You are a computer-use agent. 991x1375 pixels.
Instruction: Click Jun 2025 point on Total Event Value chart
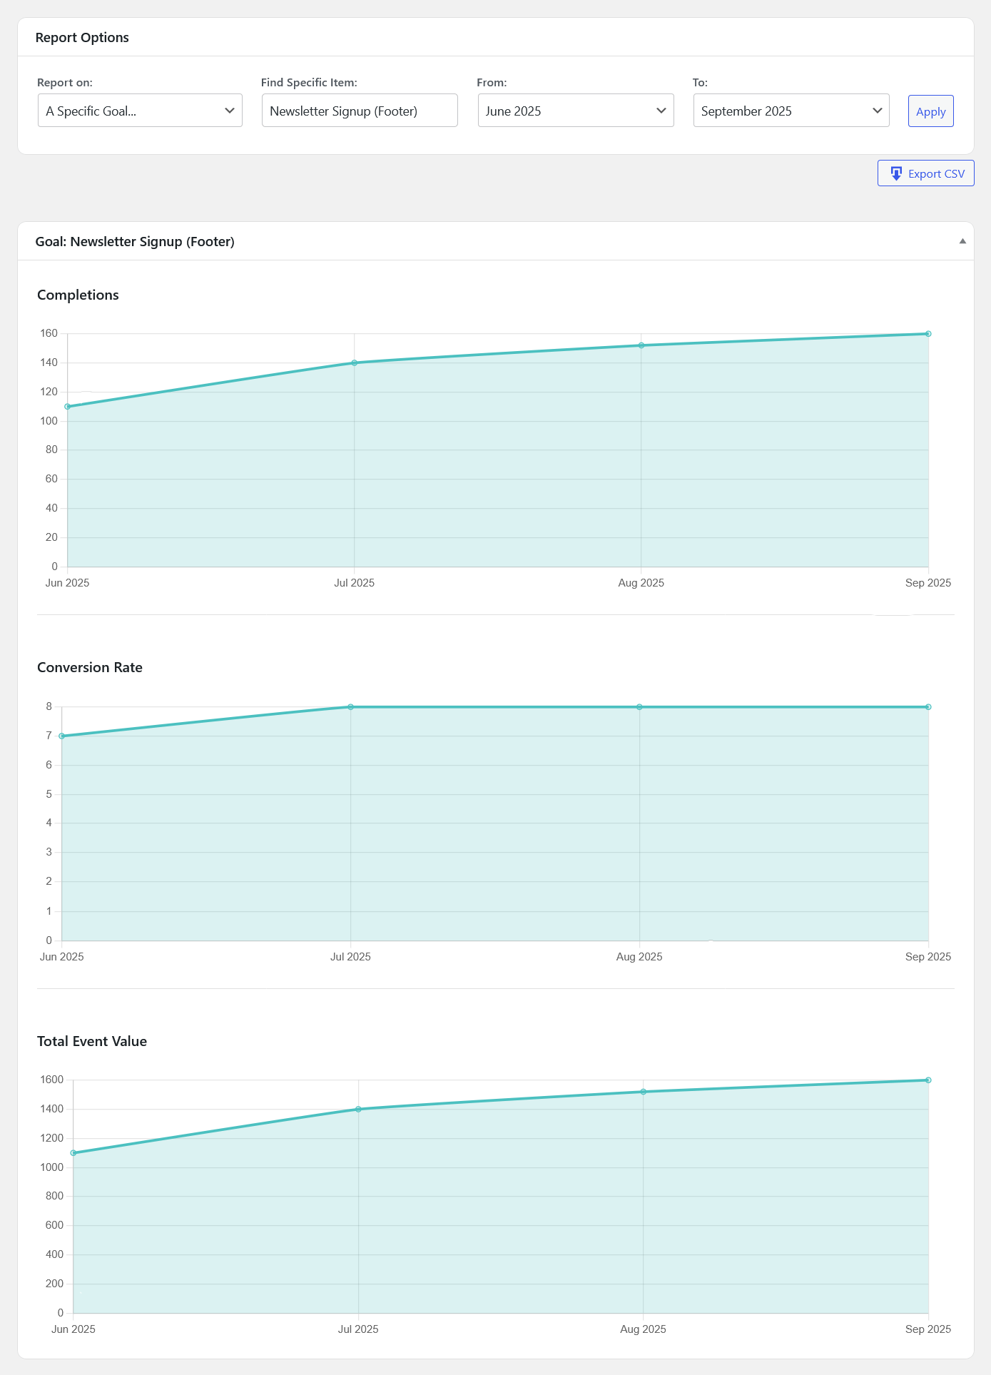point(73,1153)
